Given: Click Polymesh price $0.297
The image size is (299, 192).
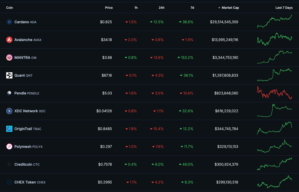Looking at the screenshot, I should tap(106, 147).
